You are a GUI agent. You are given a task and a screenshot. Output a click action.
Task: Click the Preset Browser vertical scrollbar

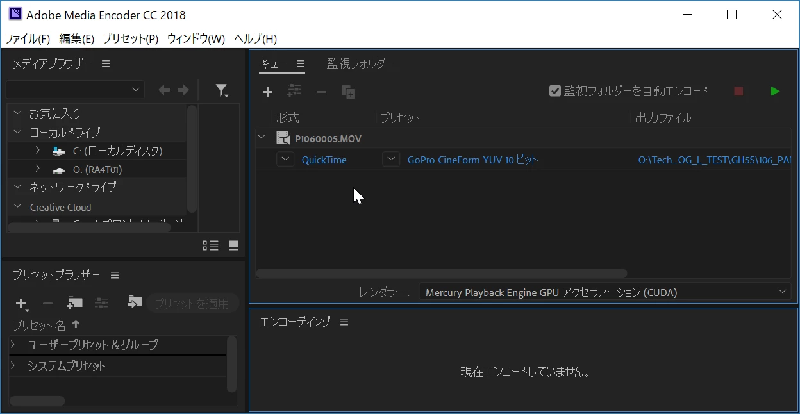(x=231, y=364)
